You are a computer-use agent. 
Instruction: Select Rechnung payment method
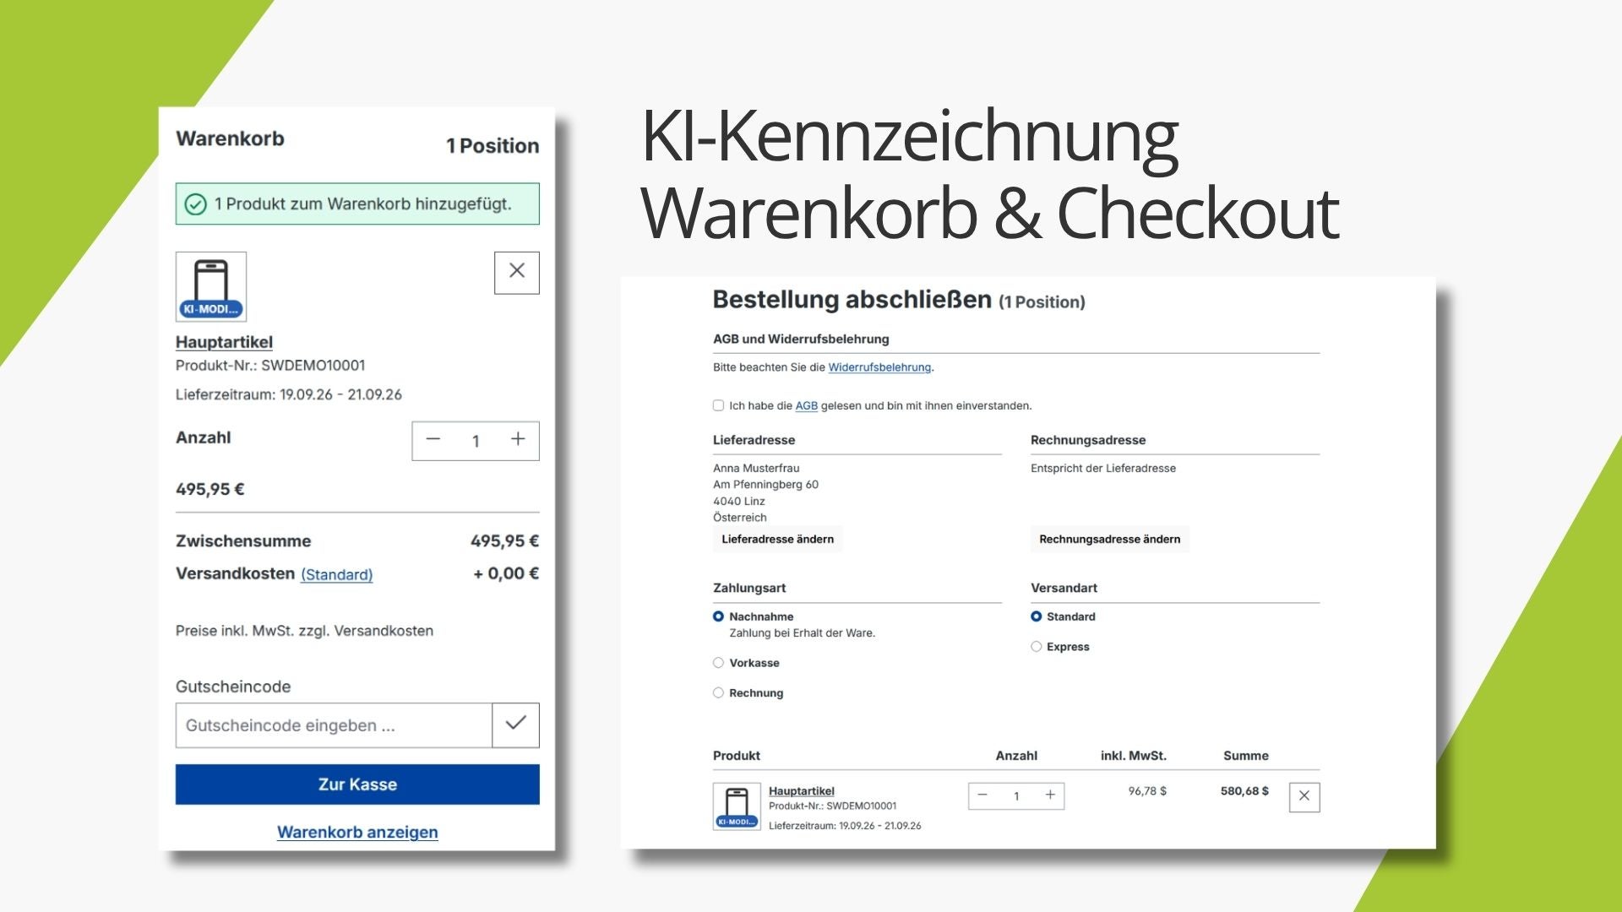coord(718,692)
